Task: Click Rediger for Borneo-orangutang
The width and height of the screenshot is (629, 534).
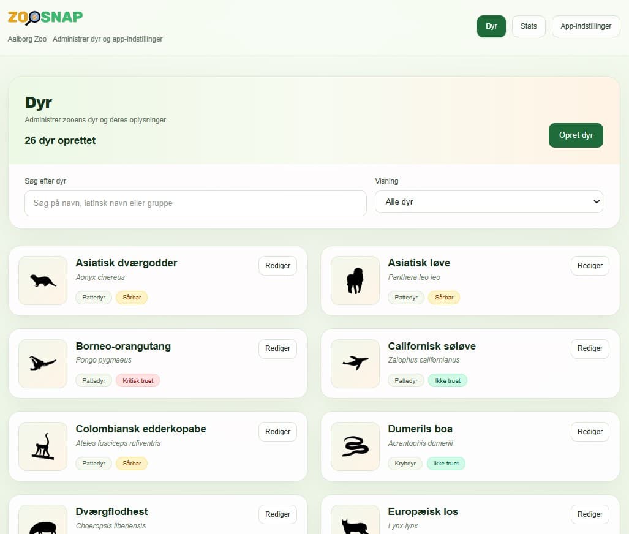Action: tap(277, 348)
